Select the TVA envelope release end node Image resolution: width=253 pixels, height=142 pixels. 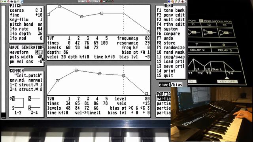[146, 93]
